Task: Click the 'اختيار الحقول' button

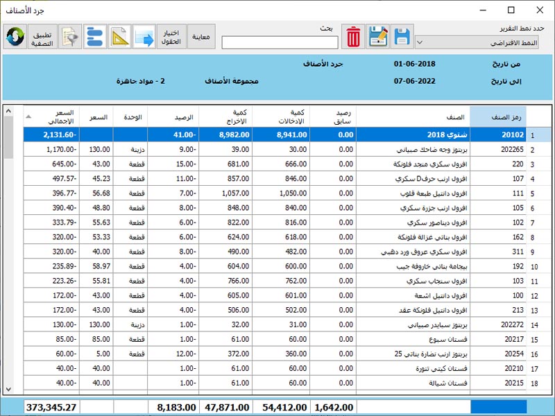Action: point(171,37)
